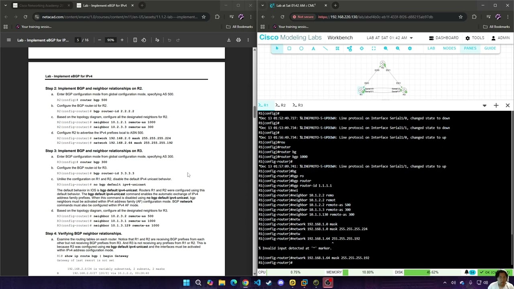Click the crosshair center icon in CML
The width and height of the screenshot is (514, 289).
coord(361,49)
